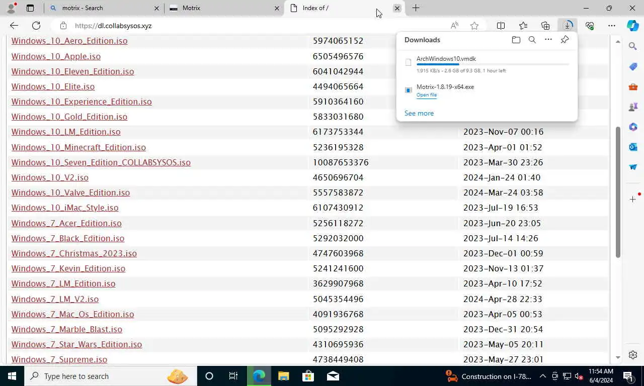Open Browser essentials heart icon
The width and height of the screenshot is (644, 386).
point(590,26)
